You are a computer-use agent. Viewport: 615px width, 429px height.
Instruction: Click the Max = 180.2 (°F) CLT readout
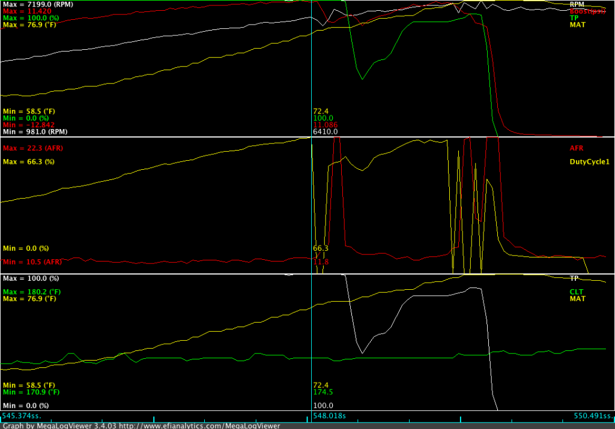coord(32,292)
